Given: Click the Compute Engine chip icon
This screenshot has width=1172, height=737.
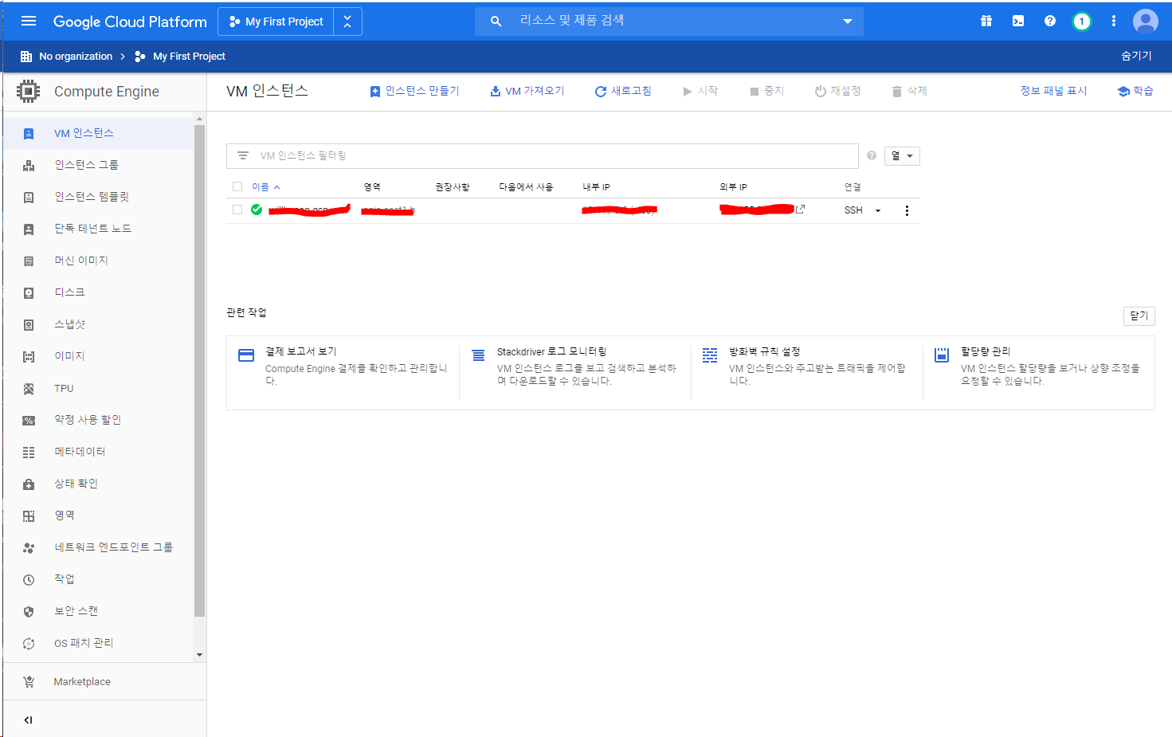Looking at the screenshot, I should [x=28, y=92].
